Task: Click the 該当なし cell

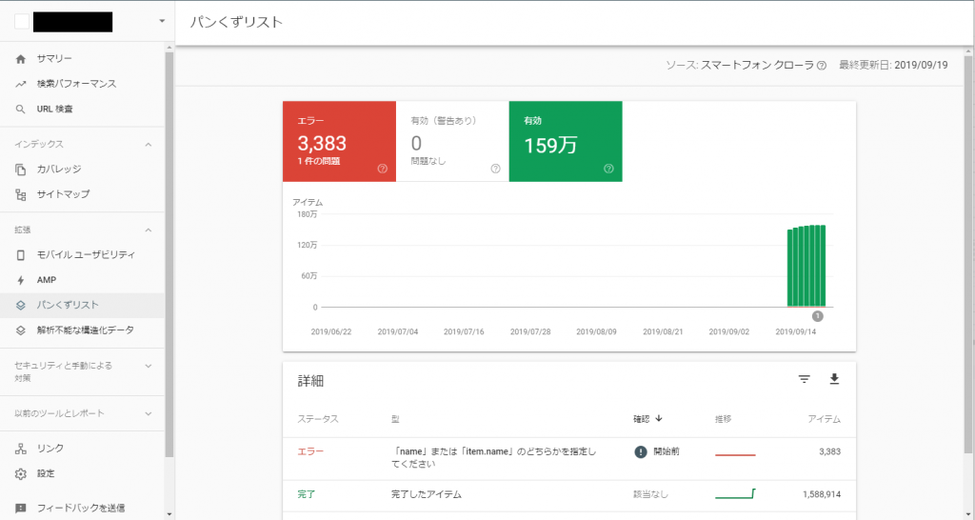Action: pyautogui.click(x=650, y=494)
